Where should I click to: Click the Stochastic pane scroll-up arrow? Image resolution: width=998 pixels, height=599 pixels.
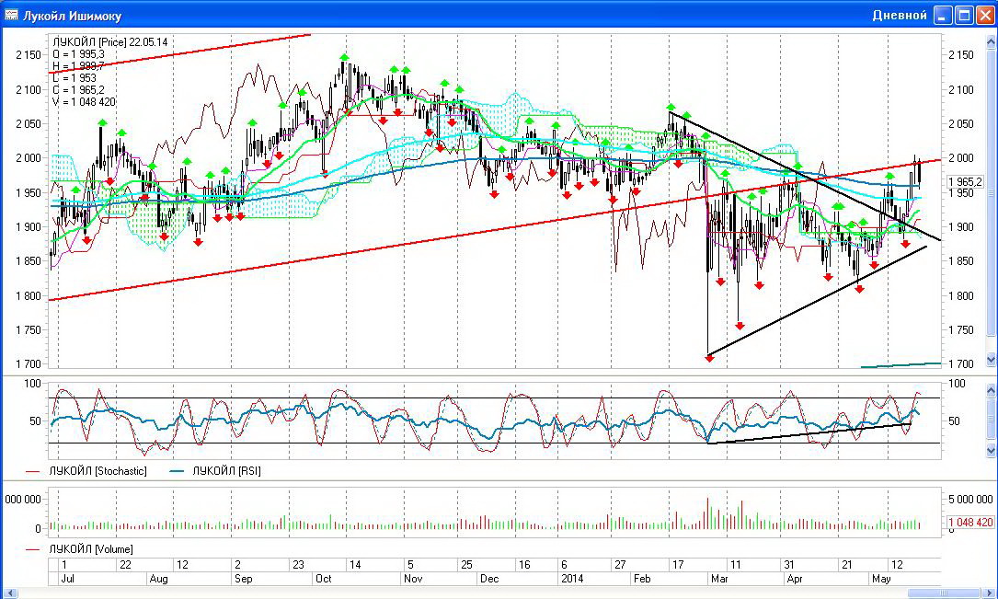[991, 389]
